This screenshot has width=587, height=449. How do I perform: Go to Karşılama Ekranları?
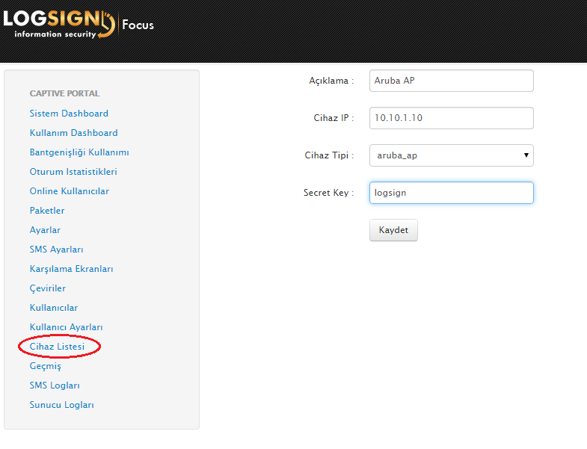[x=72, y=269]
